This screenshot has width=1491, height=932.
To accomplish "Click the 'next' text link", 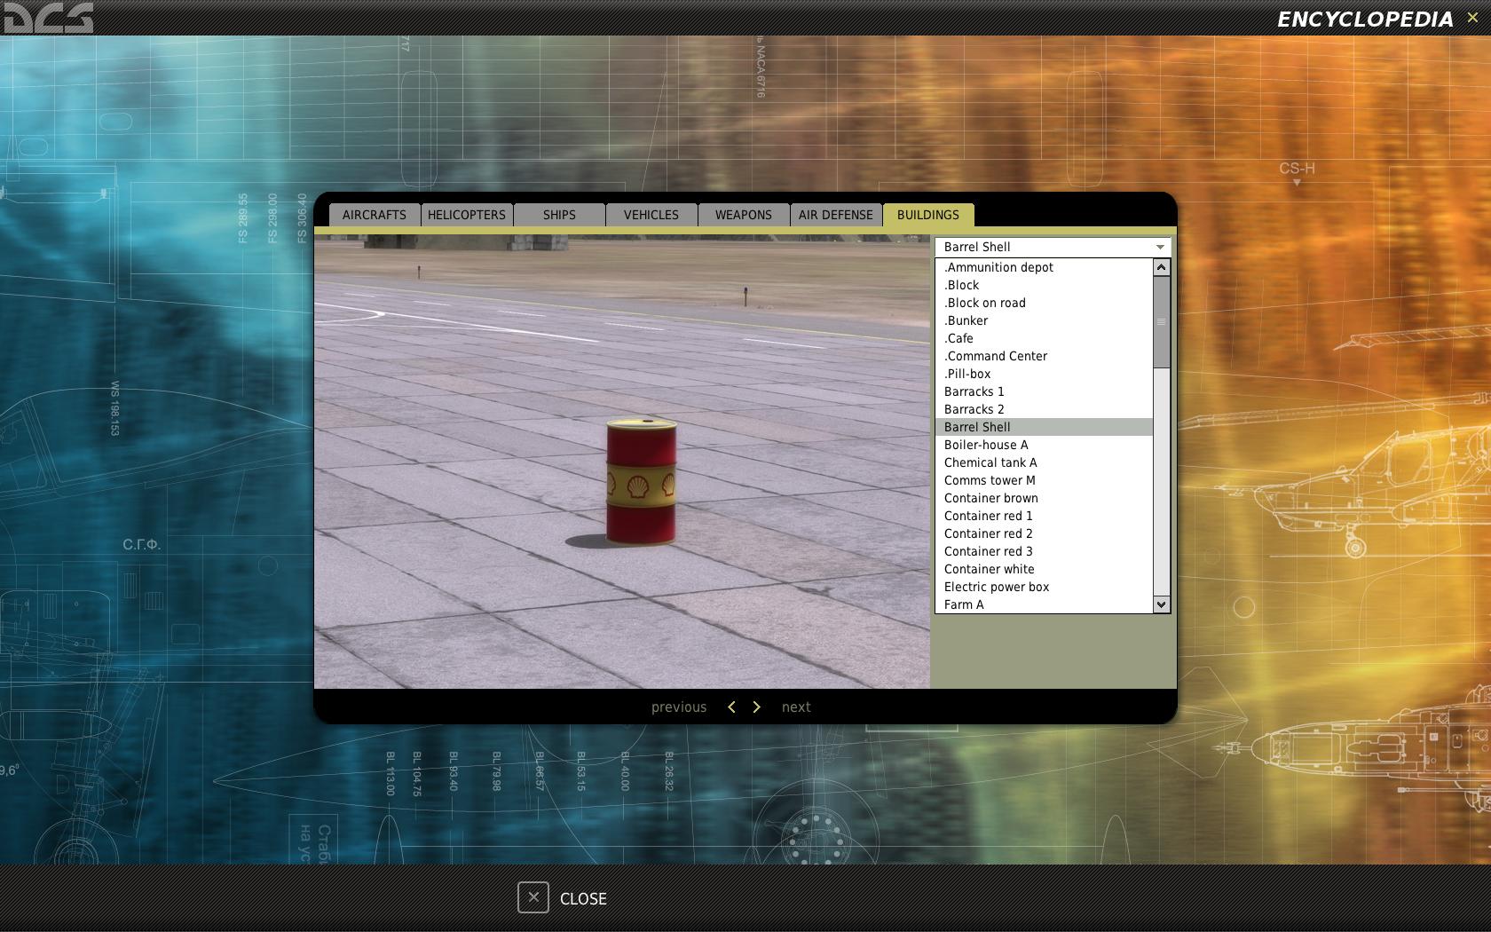I will tap(796, 707).
